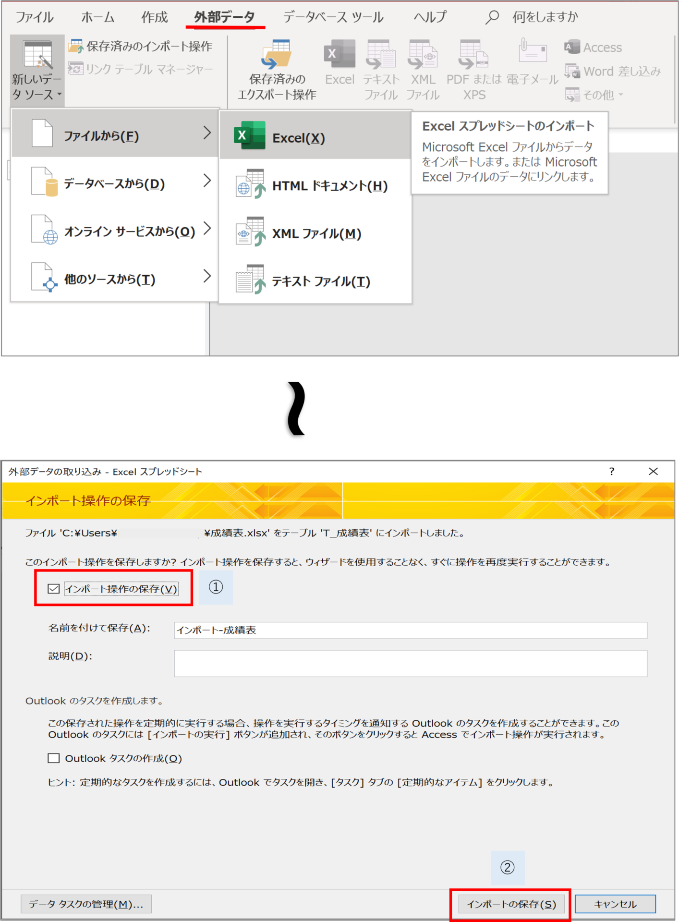Click the globe icon for オンラインサービスから(O)
This screenshot has height=922, width=679.
(44, 230)
